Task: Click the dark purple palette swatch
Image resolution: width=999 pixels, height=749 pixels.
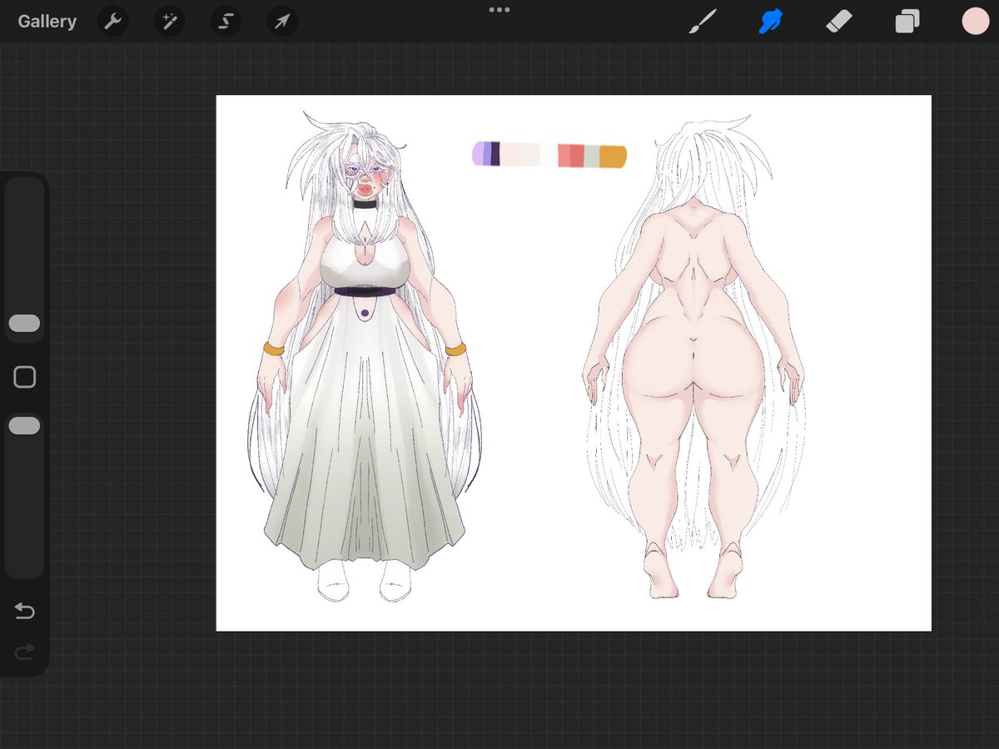Action: [495, 154]
